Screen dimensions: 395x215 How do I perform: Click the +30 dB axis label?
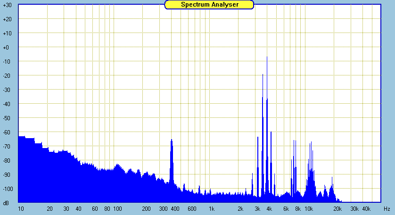[7, 5]
